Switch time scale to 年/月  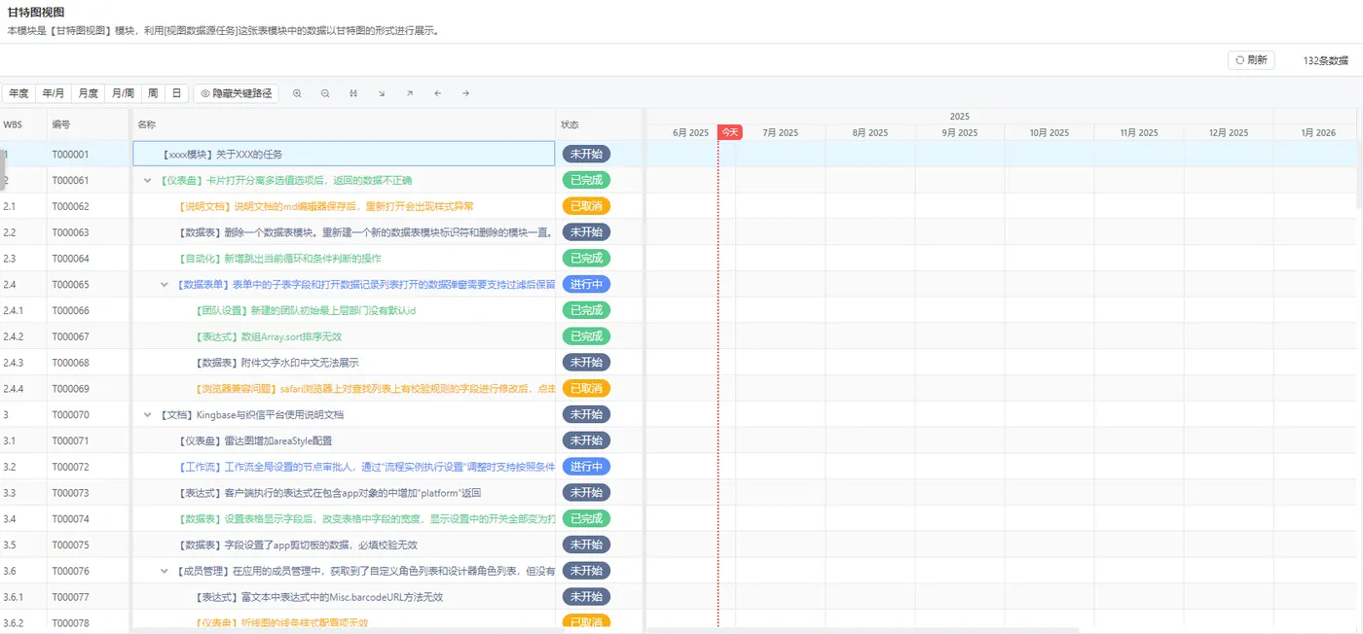point(54,93)
